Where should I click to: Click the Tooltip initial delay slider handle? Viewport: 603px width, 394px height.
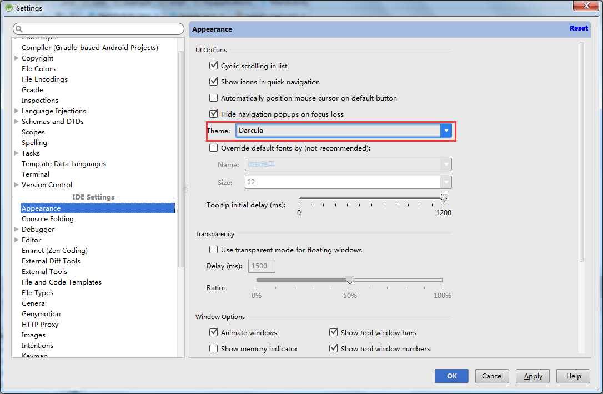click(444, 197)
